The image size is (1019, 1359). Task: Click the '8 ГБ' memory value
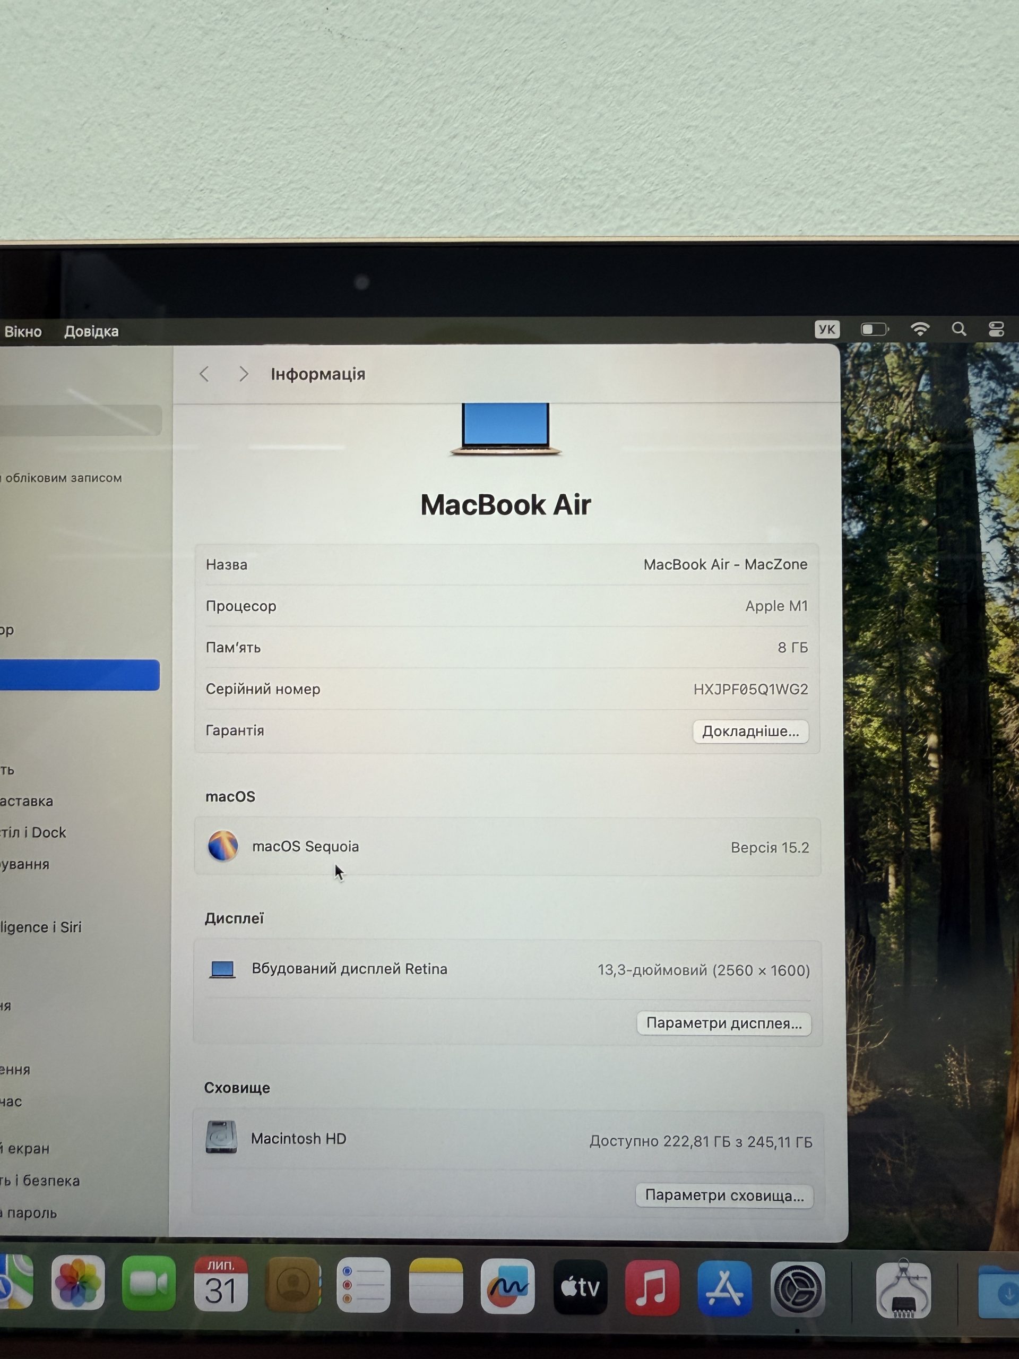(x=792, y=648)
